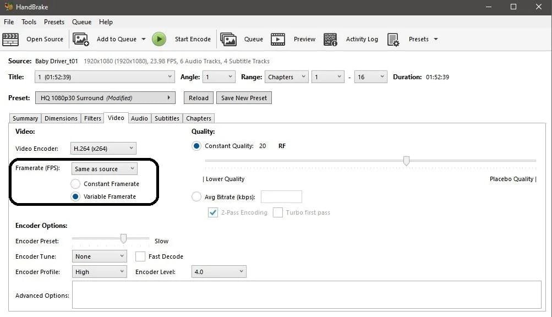This screenshot has width=552, height=317.
Task: Switch to the Dimensions tab
Action: 61,118
